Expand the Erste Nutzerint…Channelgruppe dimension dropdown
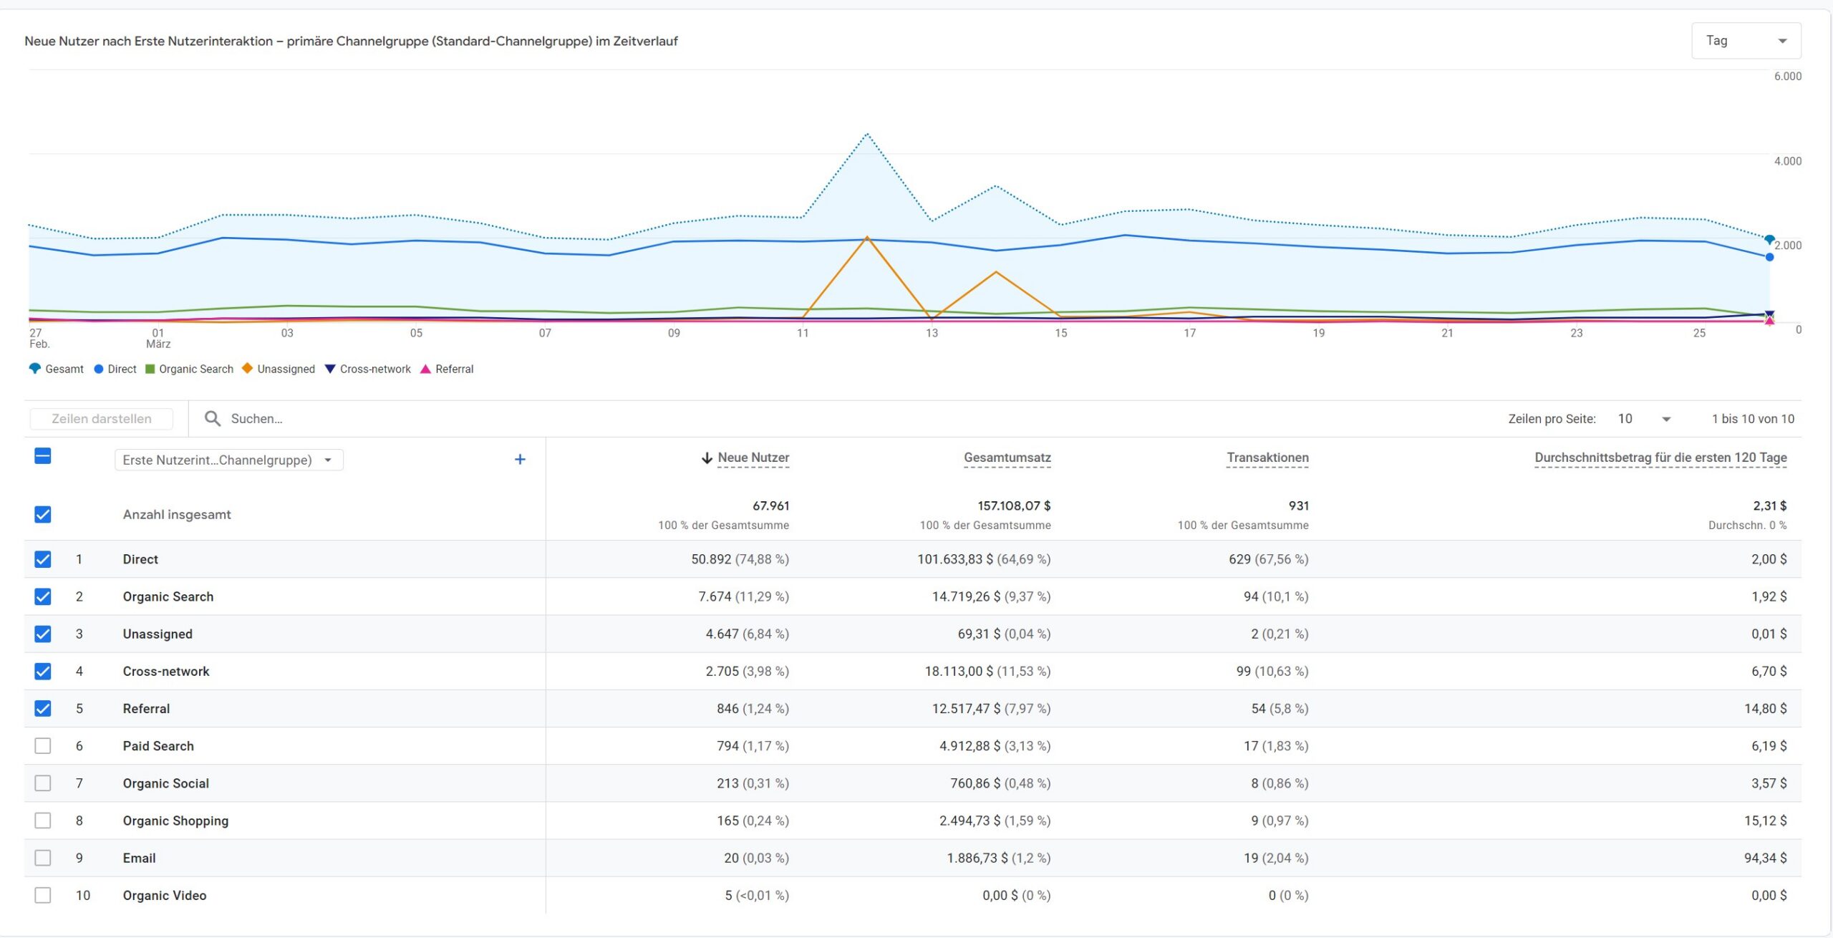This screenshot has width=1833, height=938. click(229, 460)
